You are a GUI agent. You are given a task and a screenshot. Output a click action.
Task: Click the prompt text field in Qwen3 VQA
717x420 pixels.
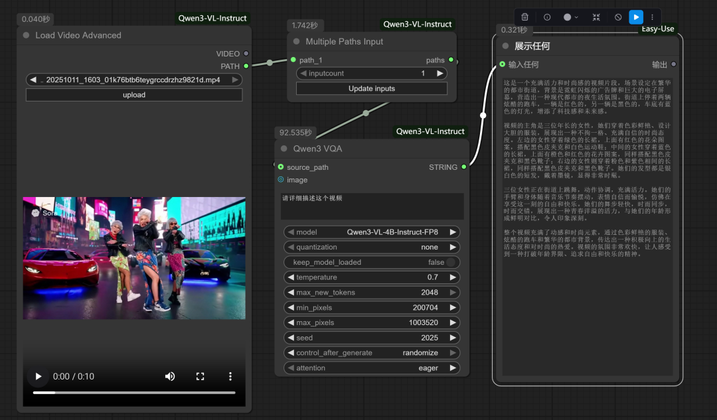click(x=372, y=206)
